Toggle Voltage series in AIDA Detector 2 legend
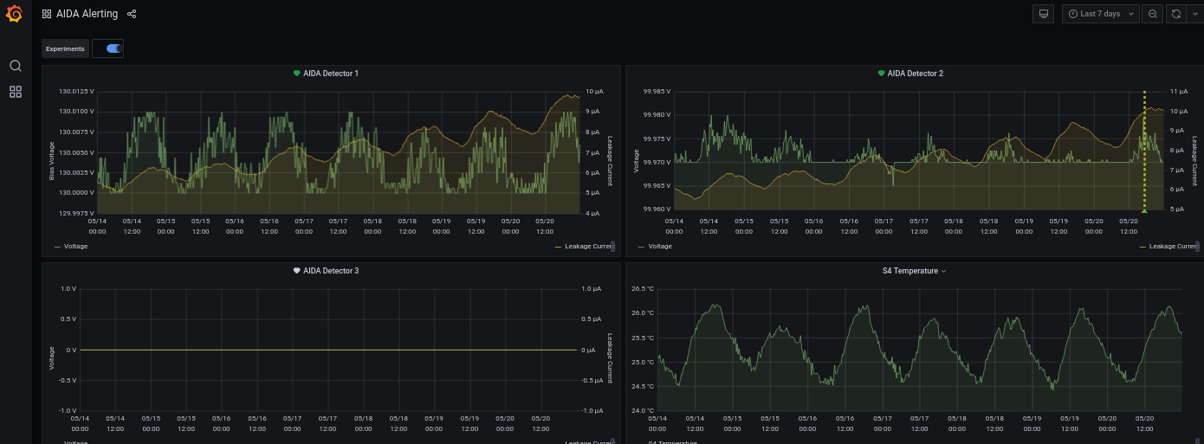 click(x=659, y=247)
